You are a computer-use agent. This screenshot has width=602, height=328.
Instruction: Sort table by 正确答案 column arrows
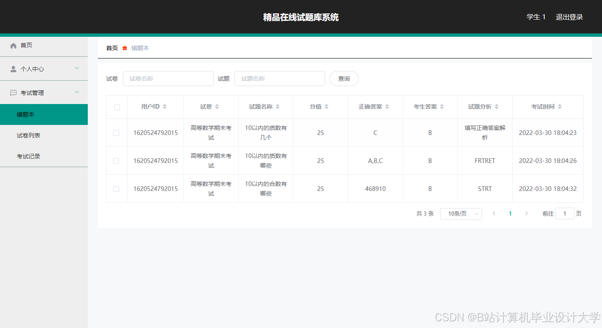click(x=387, y=107)
